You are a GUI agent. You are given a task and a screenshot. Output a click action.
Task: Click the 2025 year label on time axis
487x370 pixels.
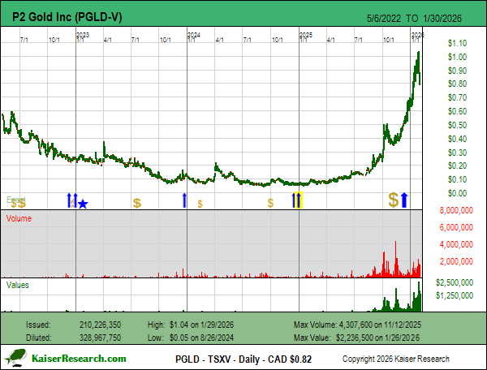306,35
